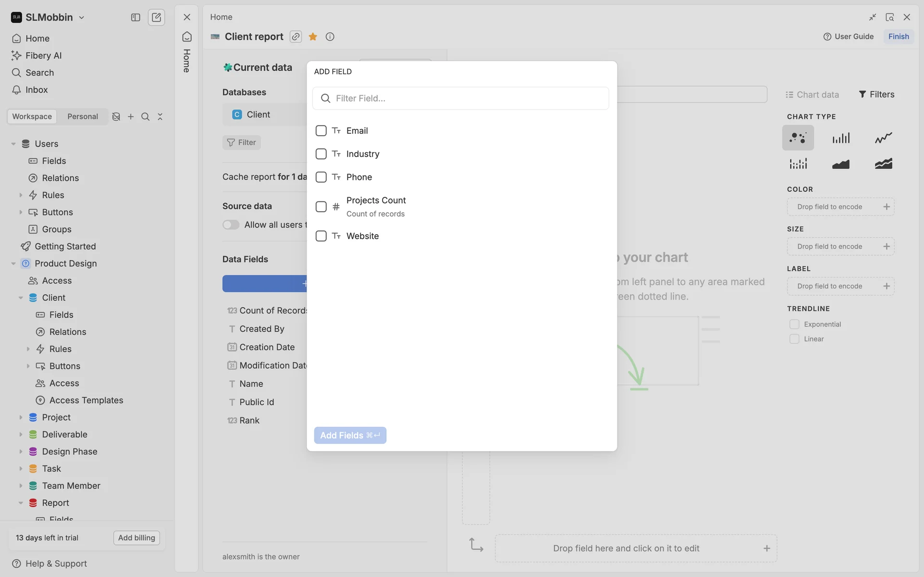Expand the Project database in sidebar

(21, 417)
